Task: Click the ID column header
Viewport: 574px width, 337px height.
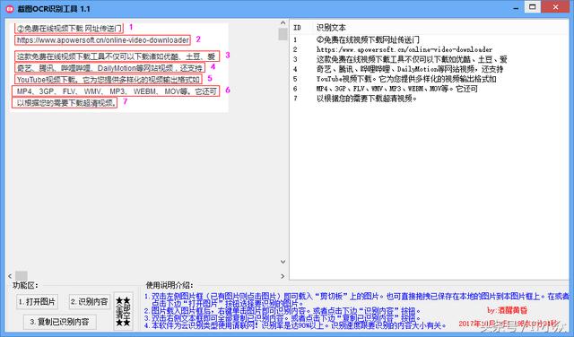Action: [297, 28]
